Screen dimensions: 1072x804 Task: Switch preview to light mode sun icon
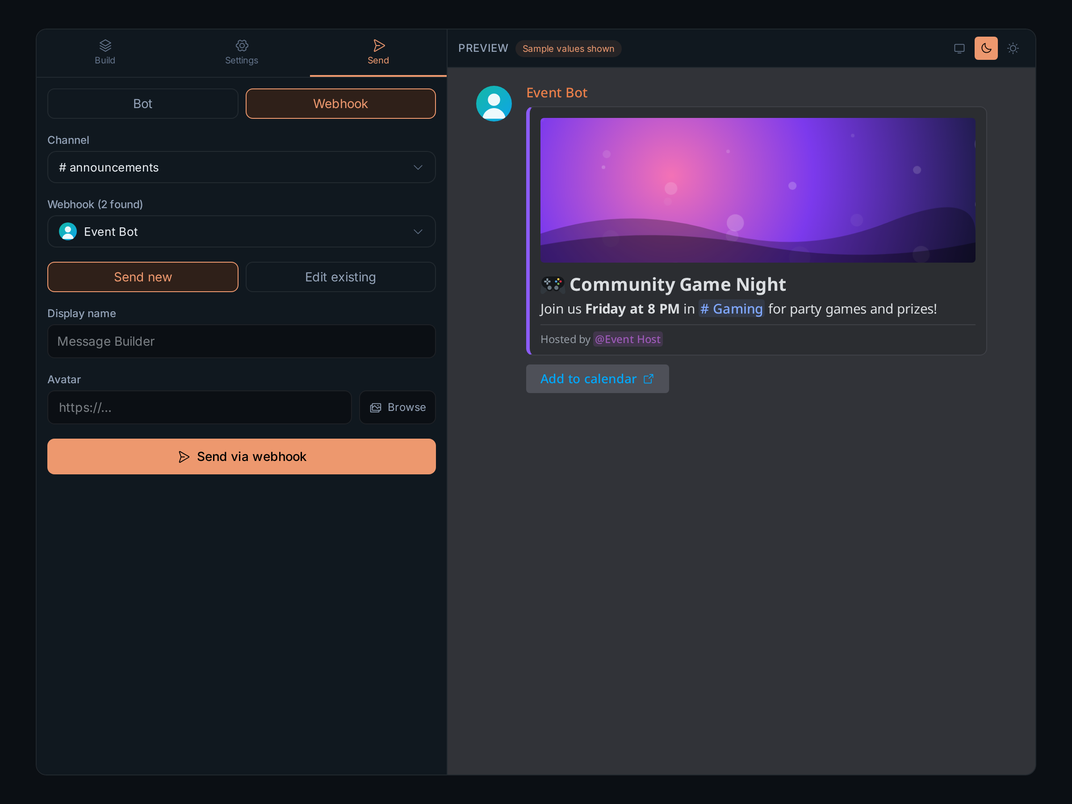point(1013,48)
